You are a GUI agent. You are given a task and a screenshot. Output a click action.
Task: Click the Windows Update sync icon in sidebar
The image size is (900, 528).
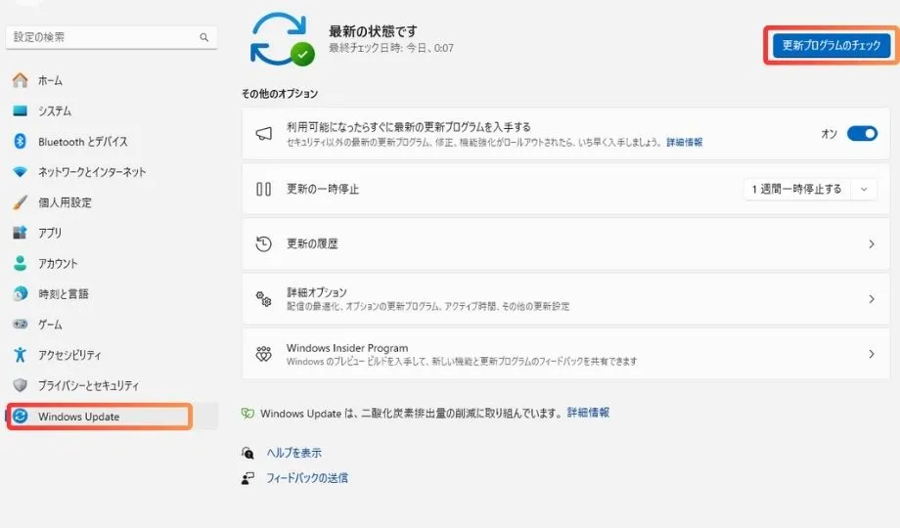(x=21, y=417)
